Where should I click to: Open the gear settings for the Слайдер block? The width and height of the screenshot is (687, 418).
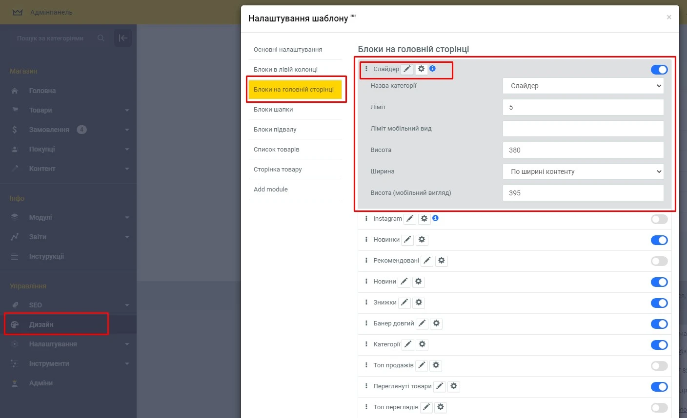point(422,69)
